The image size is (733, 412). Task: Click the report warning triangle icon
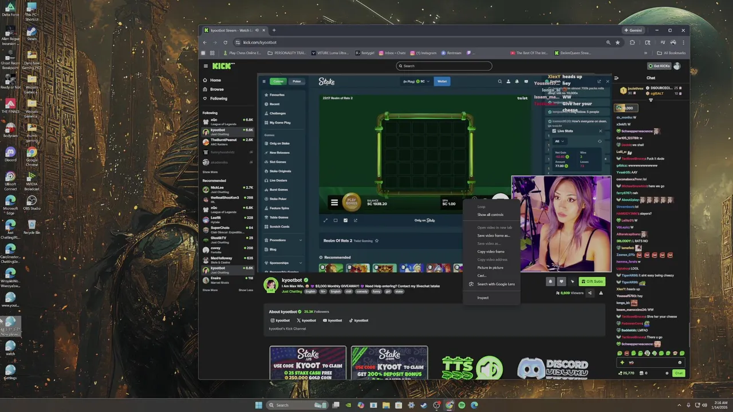[x=601, y=293]
